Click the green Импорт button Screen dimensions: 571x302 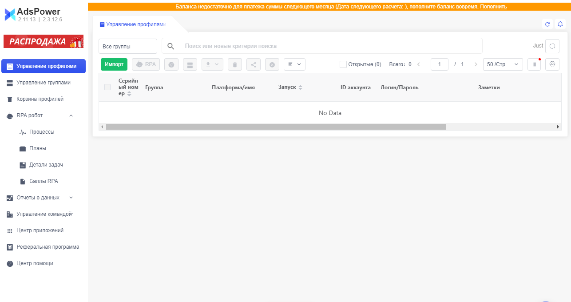tap(114, 64)
